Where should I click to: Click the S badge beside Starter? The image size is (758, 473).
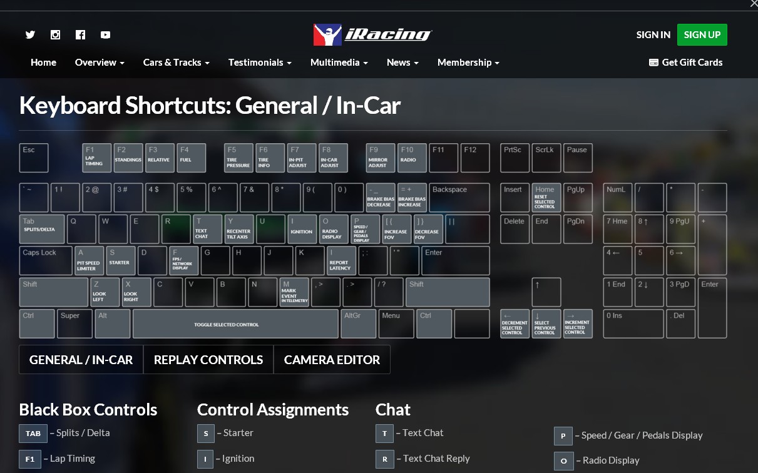tap(206, 433)
